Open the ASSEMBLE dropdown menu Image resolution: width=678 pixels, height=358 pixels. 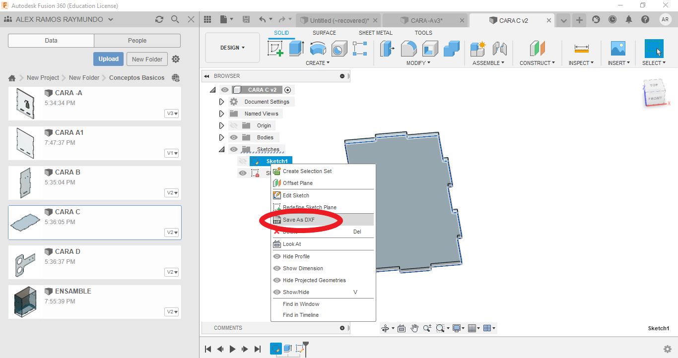(488, 63)
